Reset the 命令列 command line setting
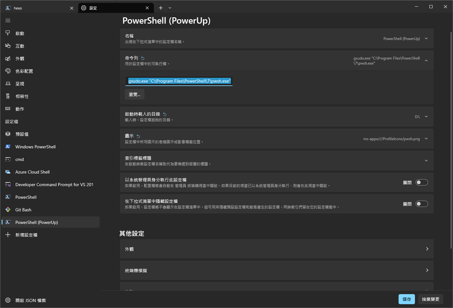 pos(143,58)
